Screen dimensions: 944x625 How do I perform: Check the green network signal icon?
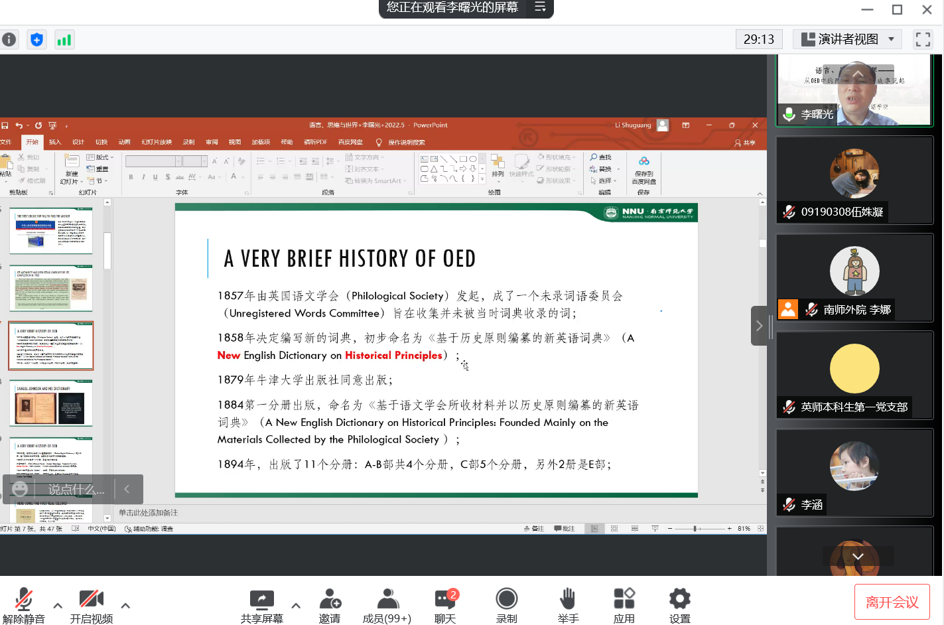coord(64,40)
